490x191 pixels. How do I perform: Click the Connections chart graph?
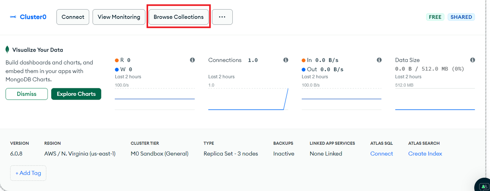tap(248, 99)
